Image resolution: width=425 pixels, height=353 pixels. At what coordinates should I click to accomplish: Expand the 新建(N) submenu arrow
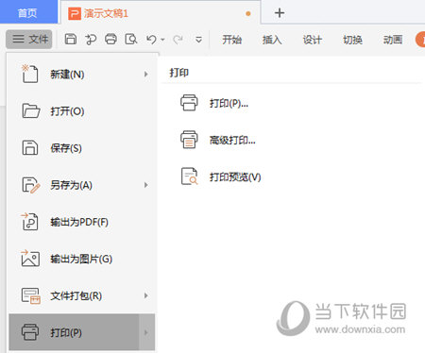(x=145, y=75)
